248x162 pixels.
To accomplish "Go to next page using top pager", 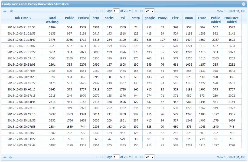I will click(x=136, y=11).
